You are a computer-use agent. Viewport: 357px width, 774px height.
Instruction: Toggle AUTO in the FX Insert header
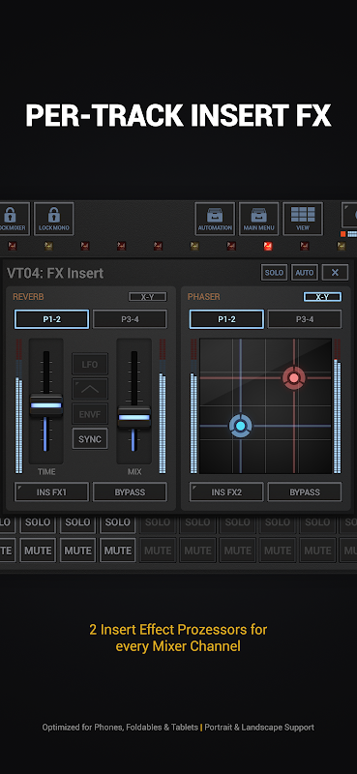pos(305,273)
